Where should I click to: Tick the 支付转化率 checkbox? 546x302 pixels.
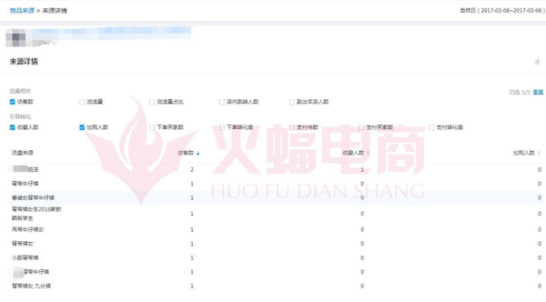[x=432, y=127]
